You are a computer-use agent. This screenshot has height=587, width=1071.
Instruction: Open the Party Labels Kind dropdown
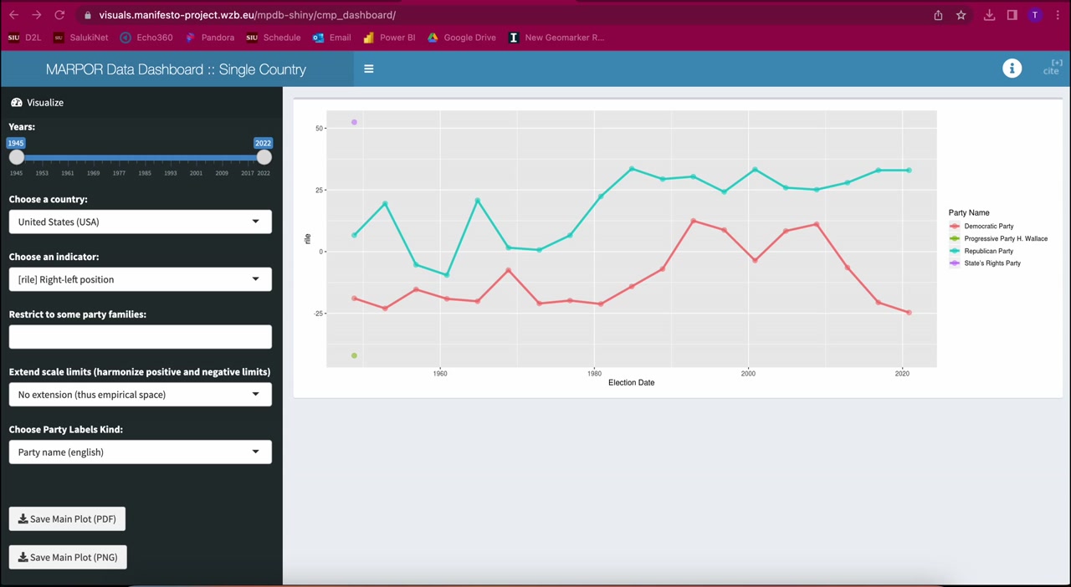tap(141, 452)
